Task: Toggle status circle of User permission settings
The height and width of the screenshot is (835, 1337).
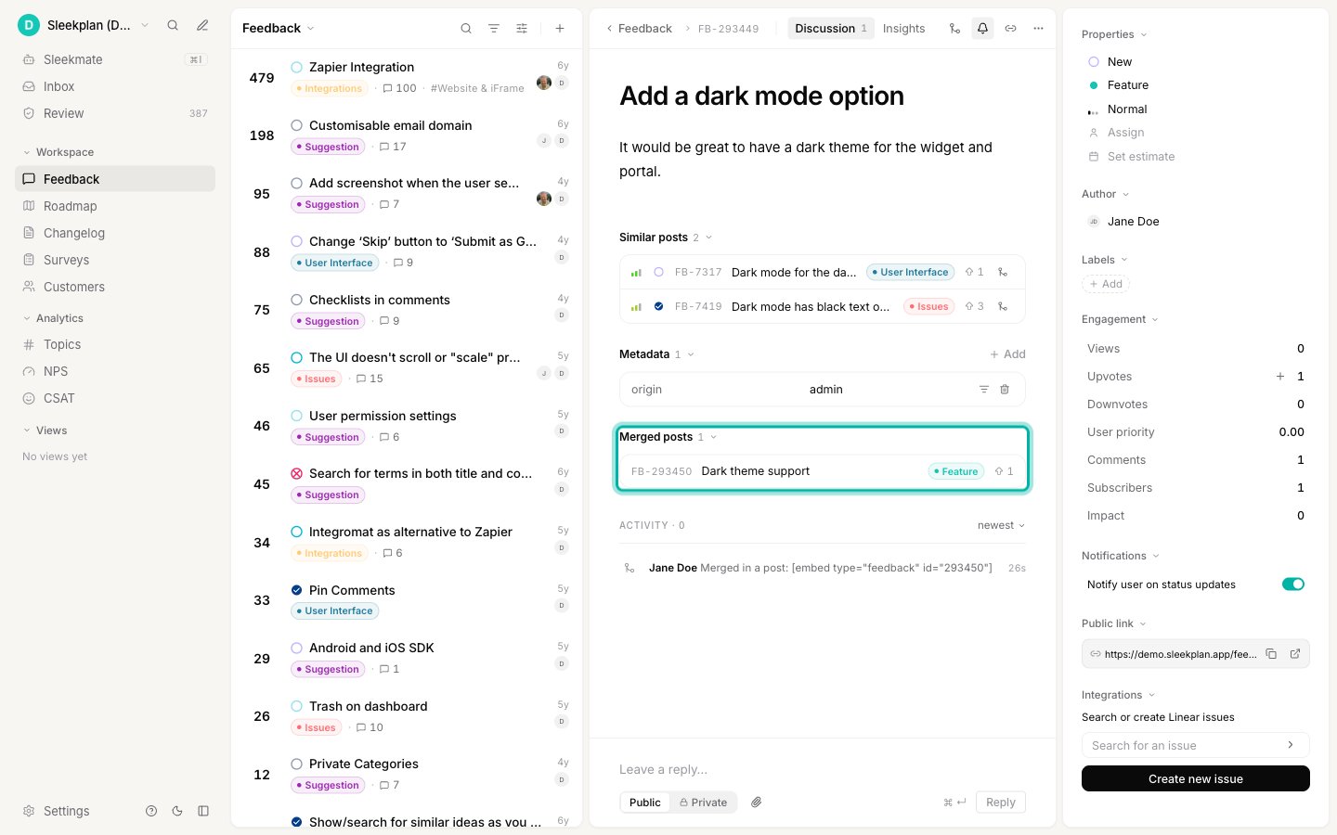Action: point(297,416)
